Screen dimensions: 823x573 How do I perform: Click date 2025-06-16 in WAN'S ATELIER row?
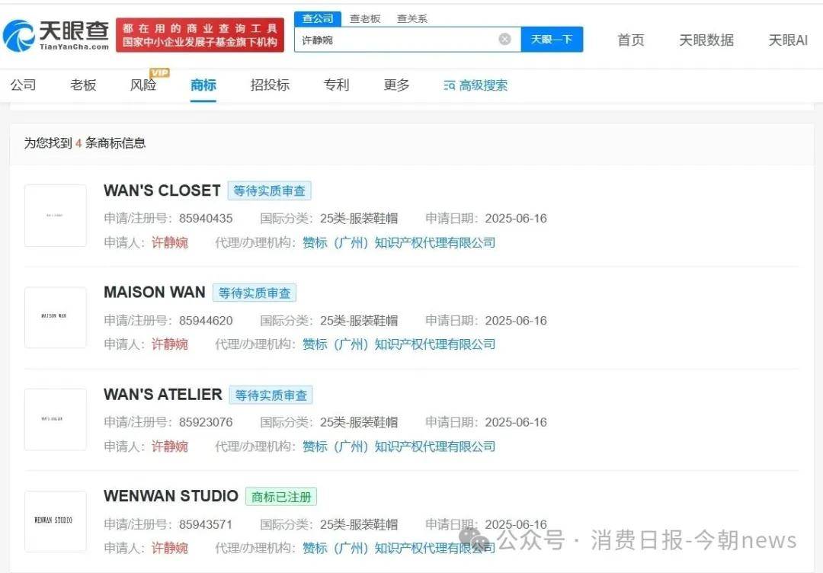tap(516, 422)
